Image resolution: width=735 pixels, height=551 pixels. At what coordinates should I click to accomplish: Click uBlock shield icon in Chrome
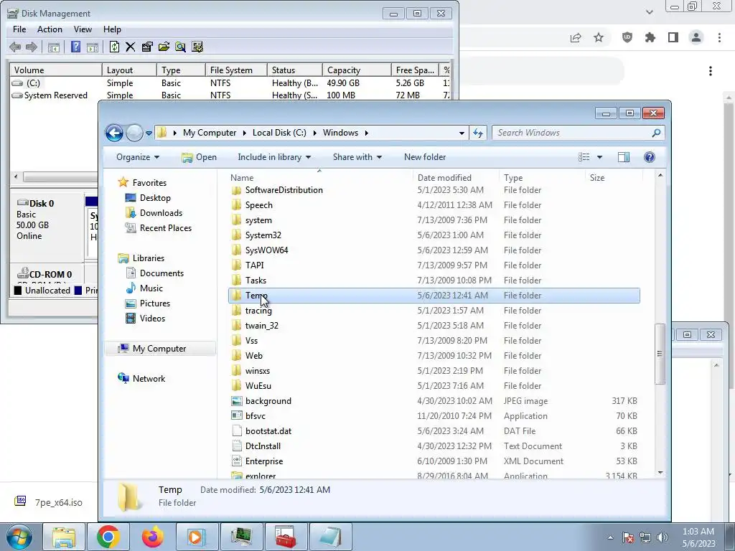627,37
